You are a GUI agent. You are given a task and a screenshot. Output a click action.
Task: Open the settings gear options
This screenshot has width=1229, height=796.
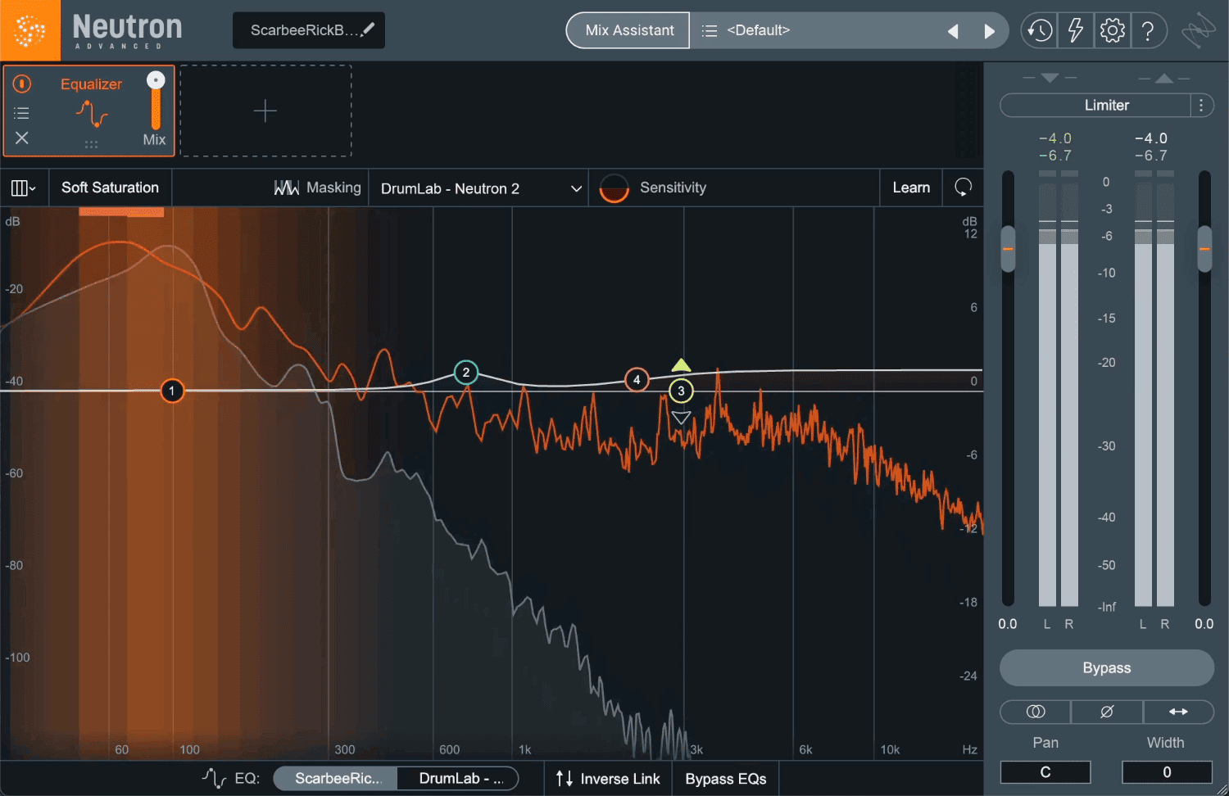tap(1112, 31)
